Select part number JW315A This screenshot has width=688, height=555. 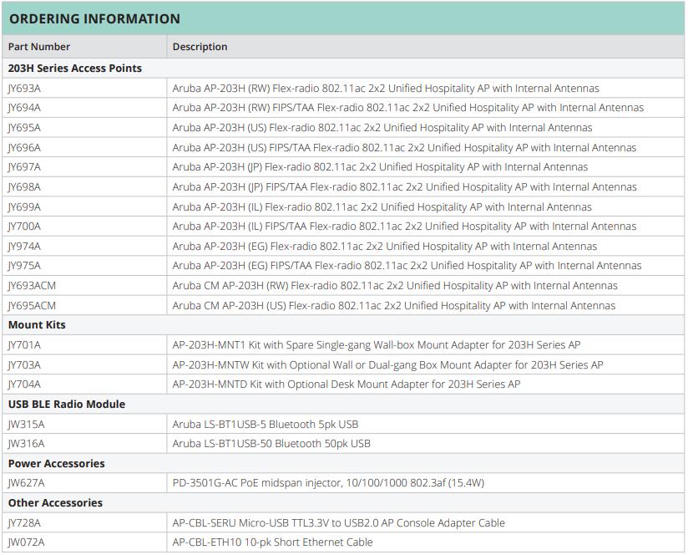27,424
